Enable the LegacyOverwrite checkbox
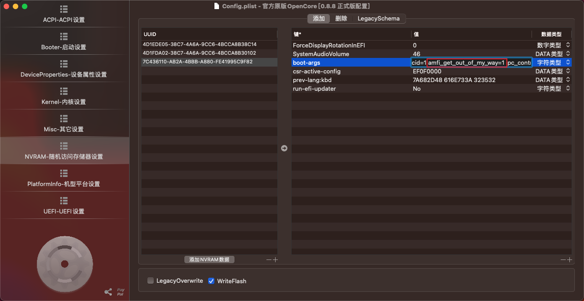The height and width of the screenshot is (301, 584). 151,281
